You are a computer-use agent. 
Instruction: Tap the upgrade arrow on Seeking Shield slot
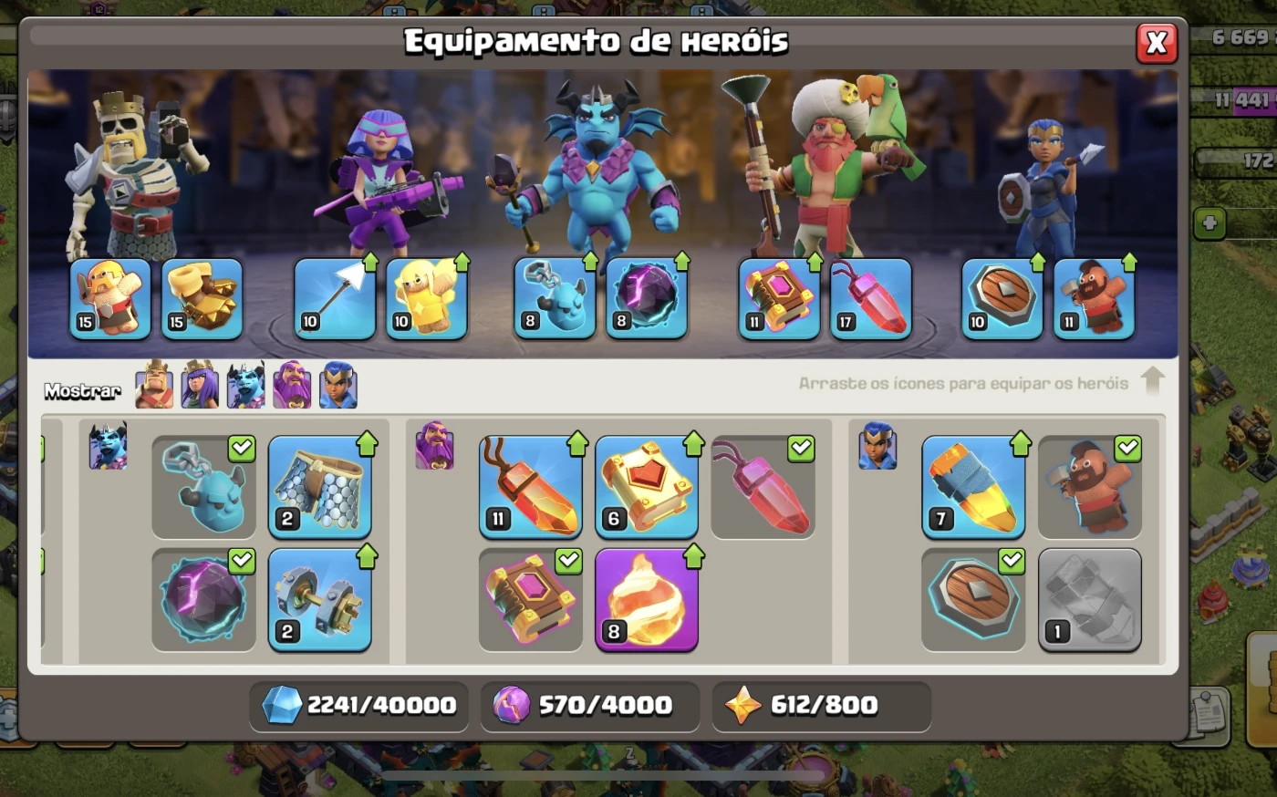[x=1037, y=263]
